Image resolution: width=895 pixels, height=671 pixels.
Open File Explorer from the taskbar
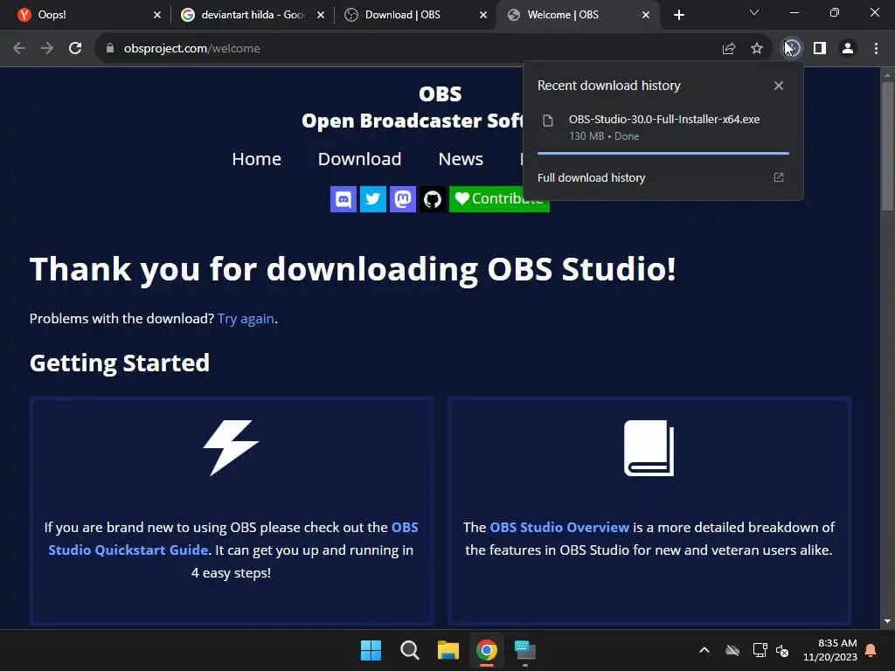coord(448,650)
